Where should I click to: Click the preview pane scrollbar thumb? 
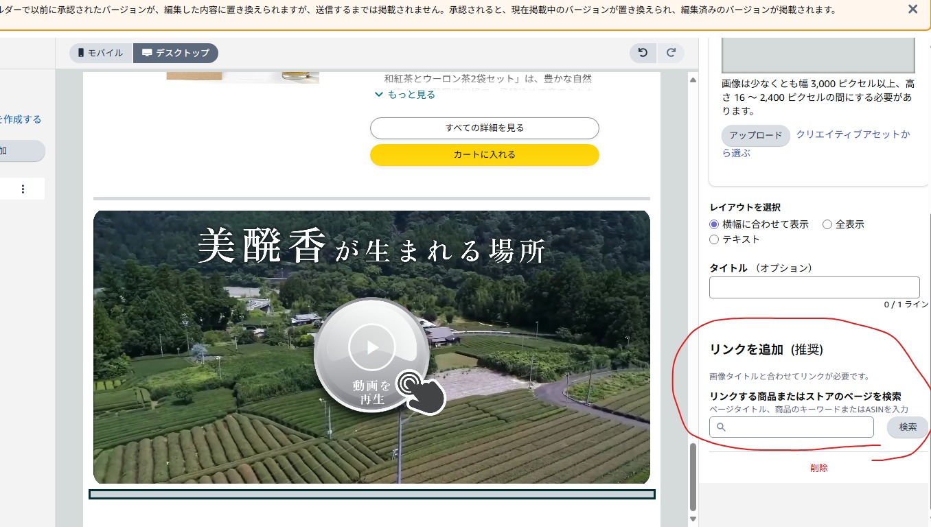(693, 475)
